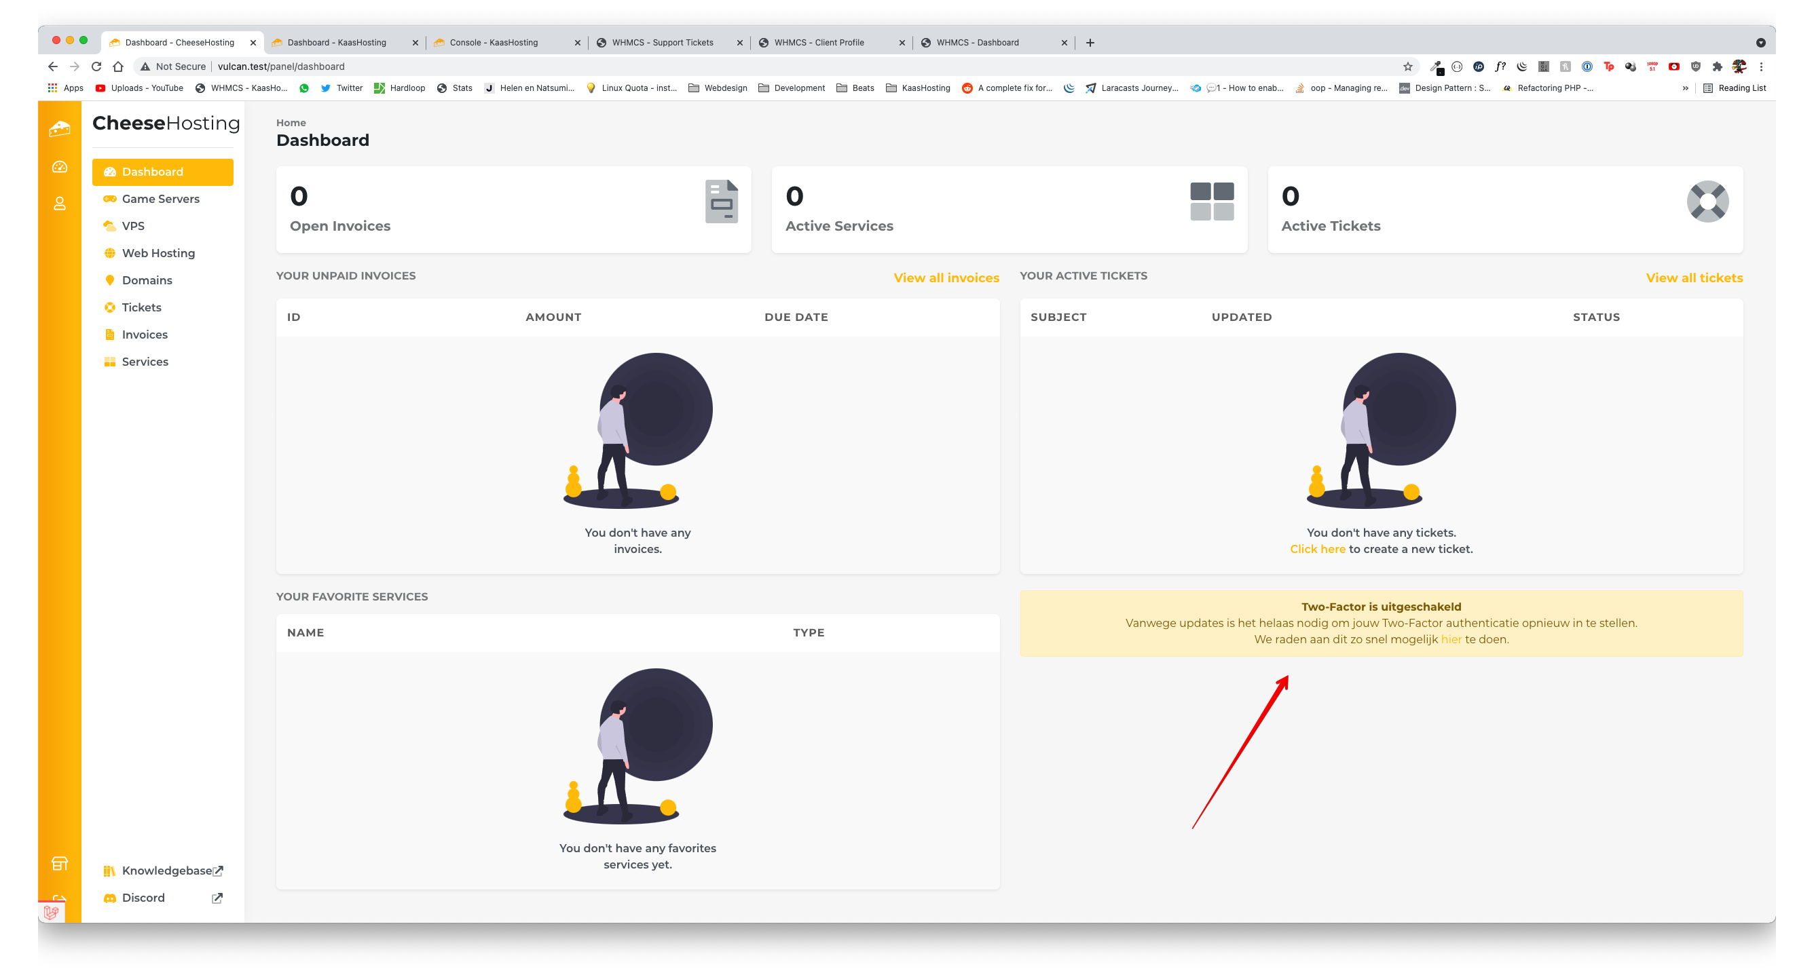
Task: Open the dashboard gauge icon in orange rail
Action: pyautogui.click(x=60, y=167)
